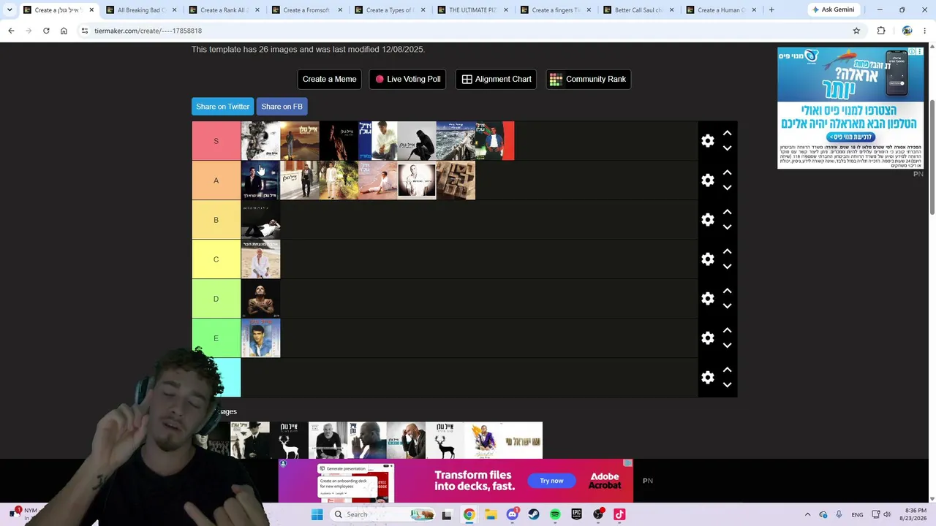Viewport: 936px width, 526px height.
Task: Open settings gear for the S tier row
Action: pyautogui.click(x=708, y=140)
